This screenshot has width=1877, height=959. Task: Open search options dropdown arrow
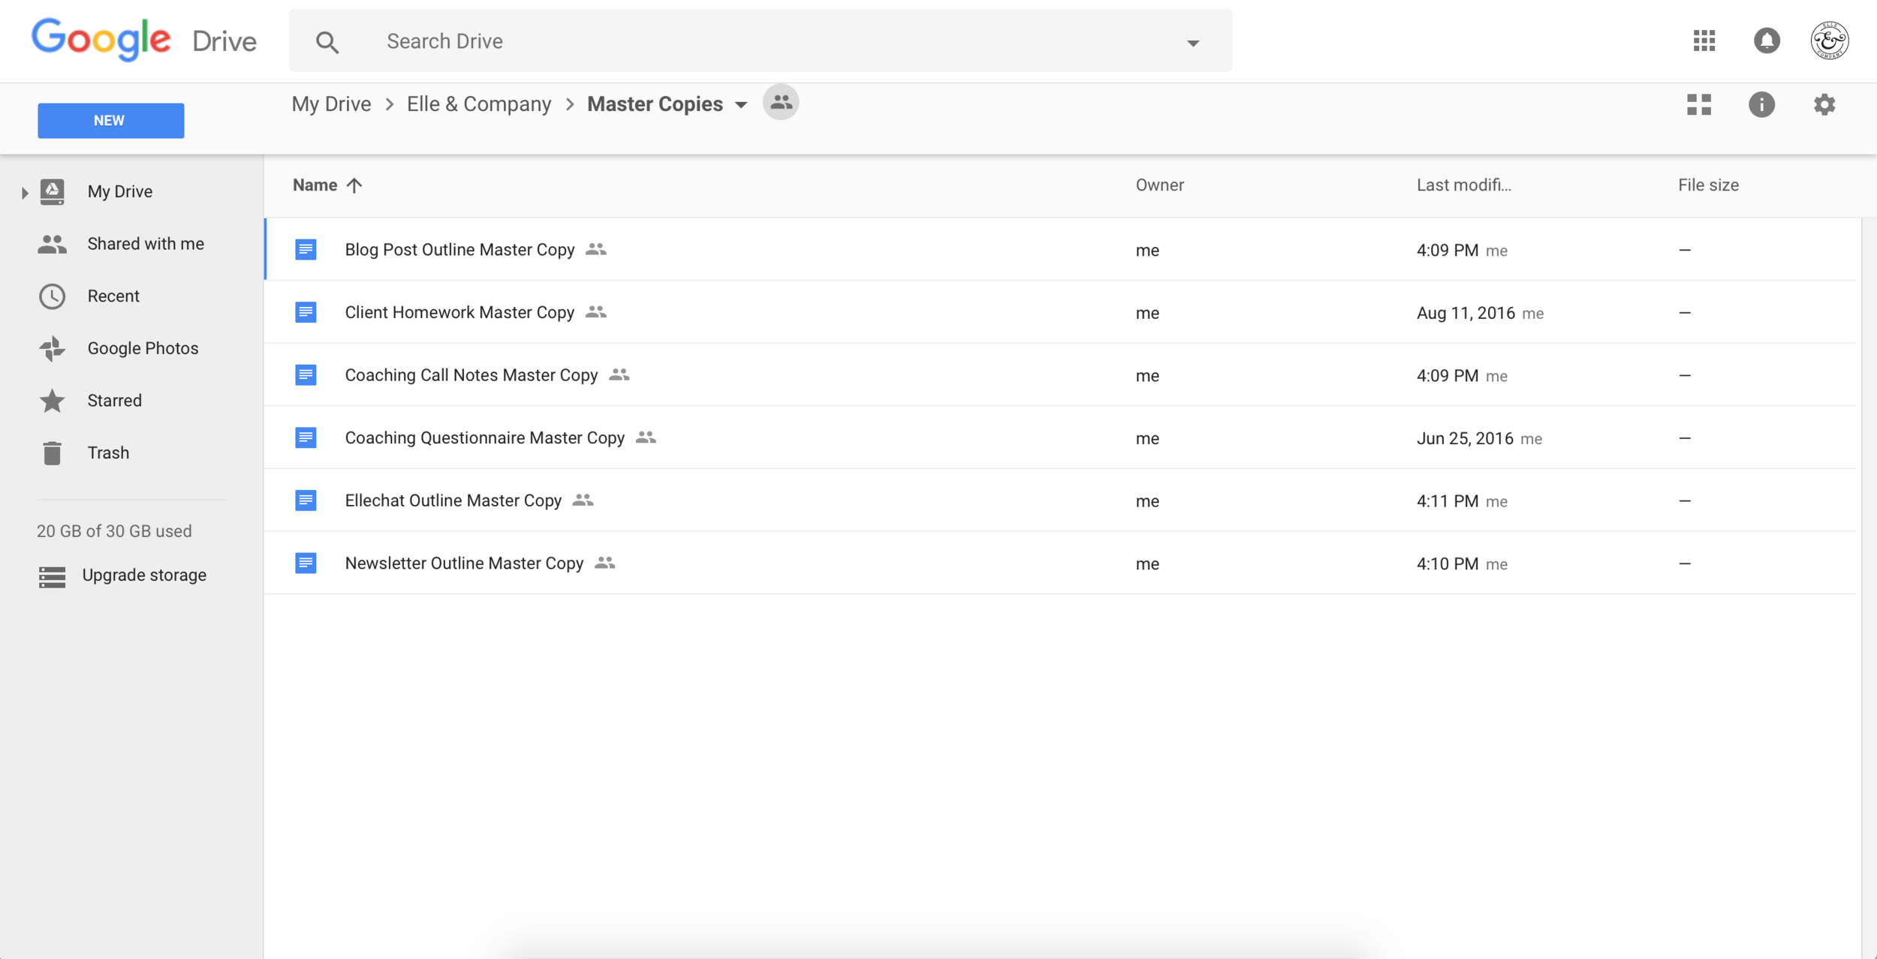[x=1192, y=42]
